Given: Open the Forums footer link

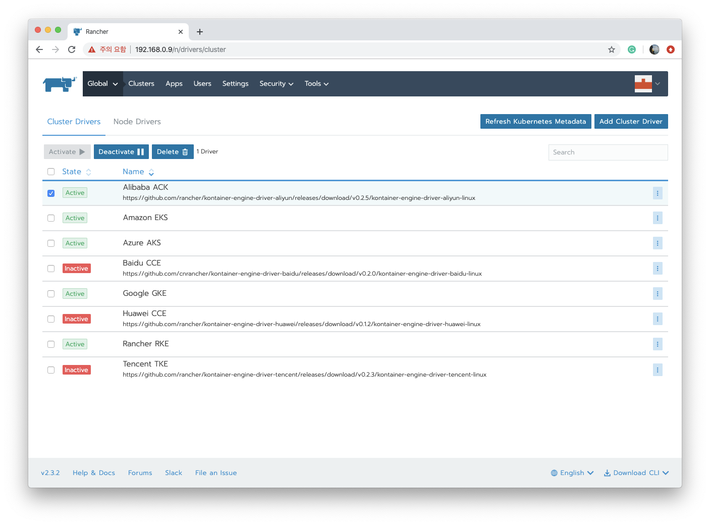Looking at the screenshot, I should point(140,473).
